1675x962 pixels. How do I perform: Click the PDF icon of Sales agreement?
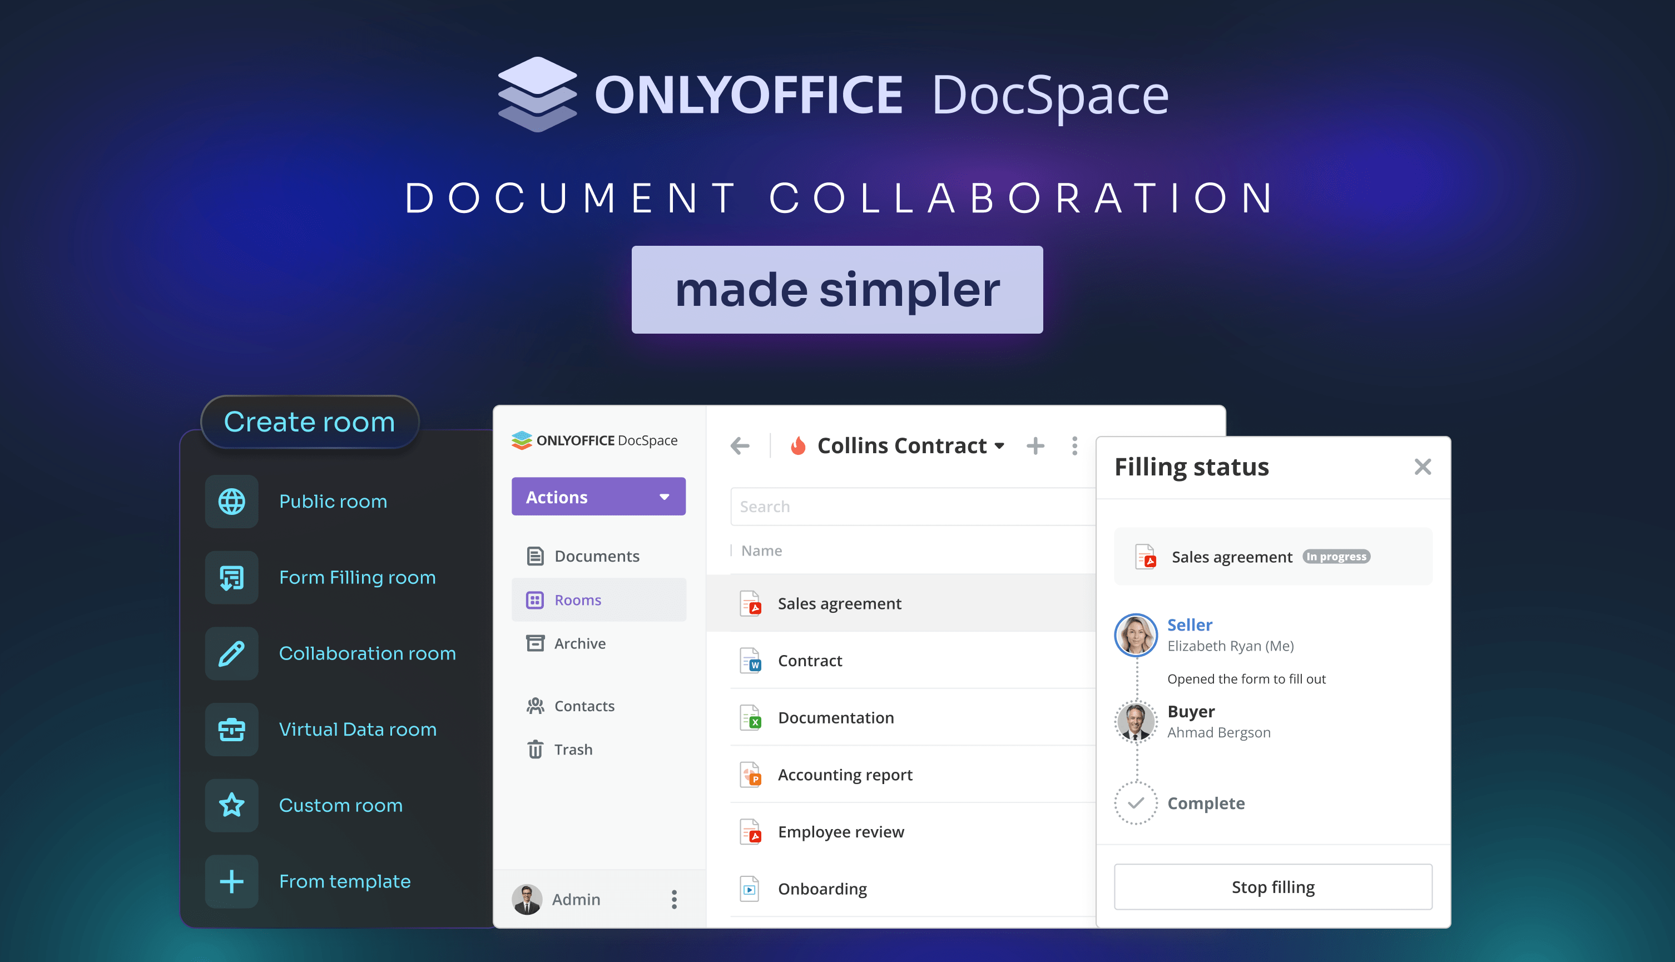751,603
